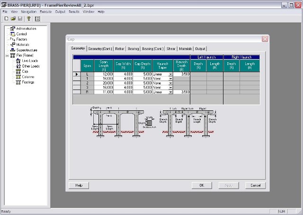Click the Other Loads icon in tree
The height and width of the screenshot is (215, 303).
tap(18, 66)
